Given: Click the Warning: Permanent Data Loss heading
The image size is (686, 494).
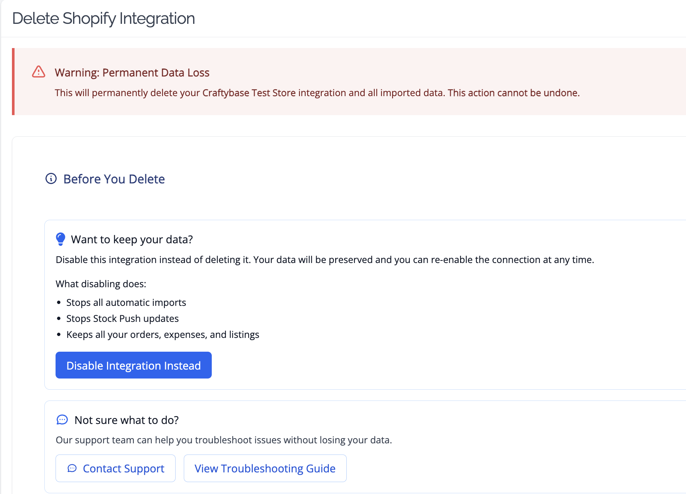Looking at the screenshot, I should [132, 73].
